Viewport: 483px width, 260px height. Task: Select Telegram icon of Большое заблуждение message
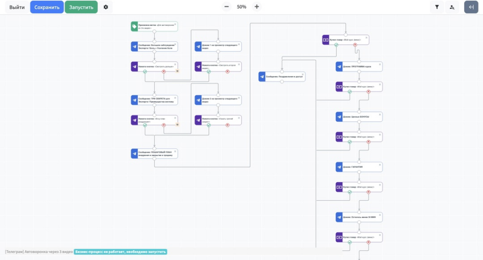(134, 47)
